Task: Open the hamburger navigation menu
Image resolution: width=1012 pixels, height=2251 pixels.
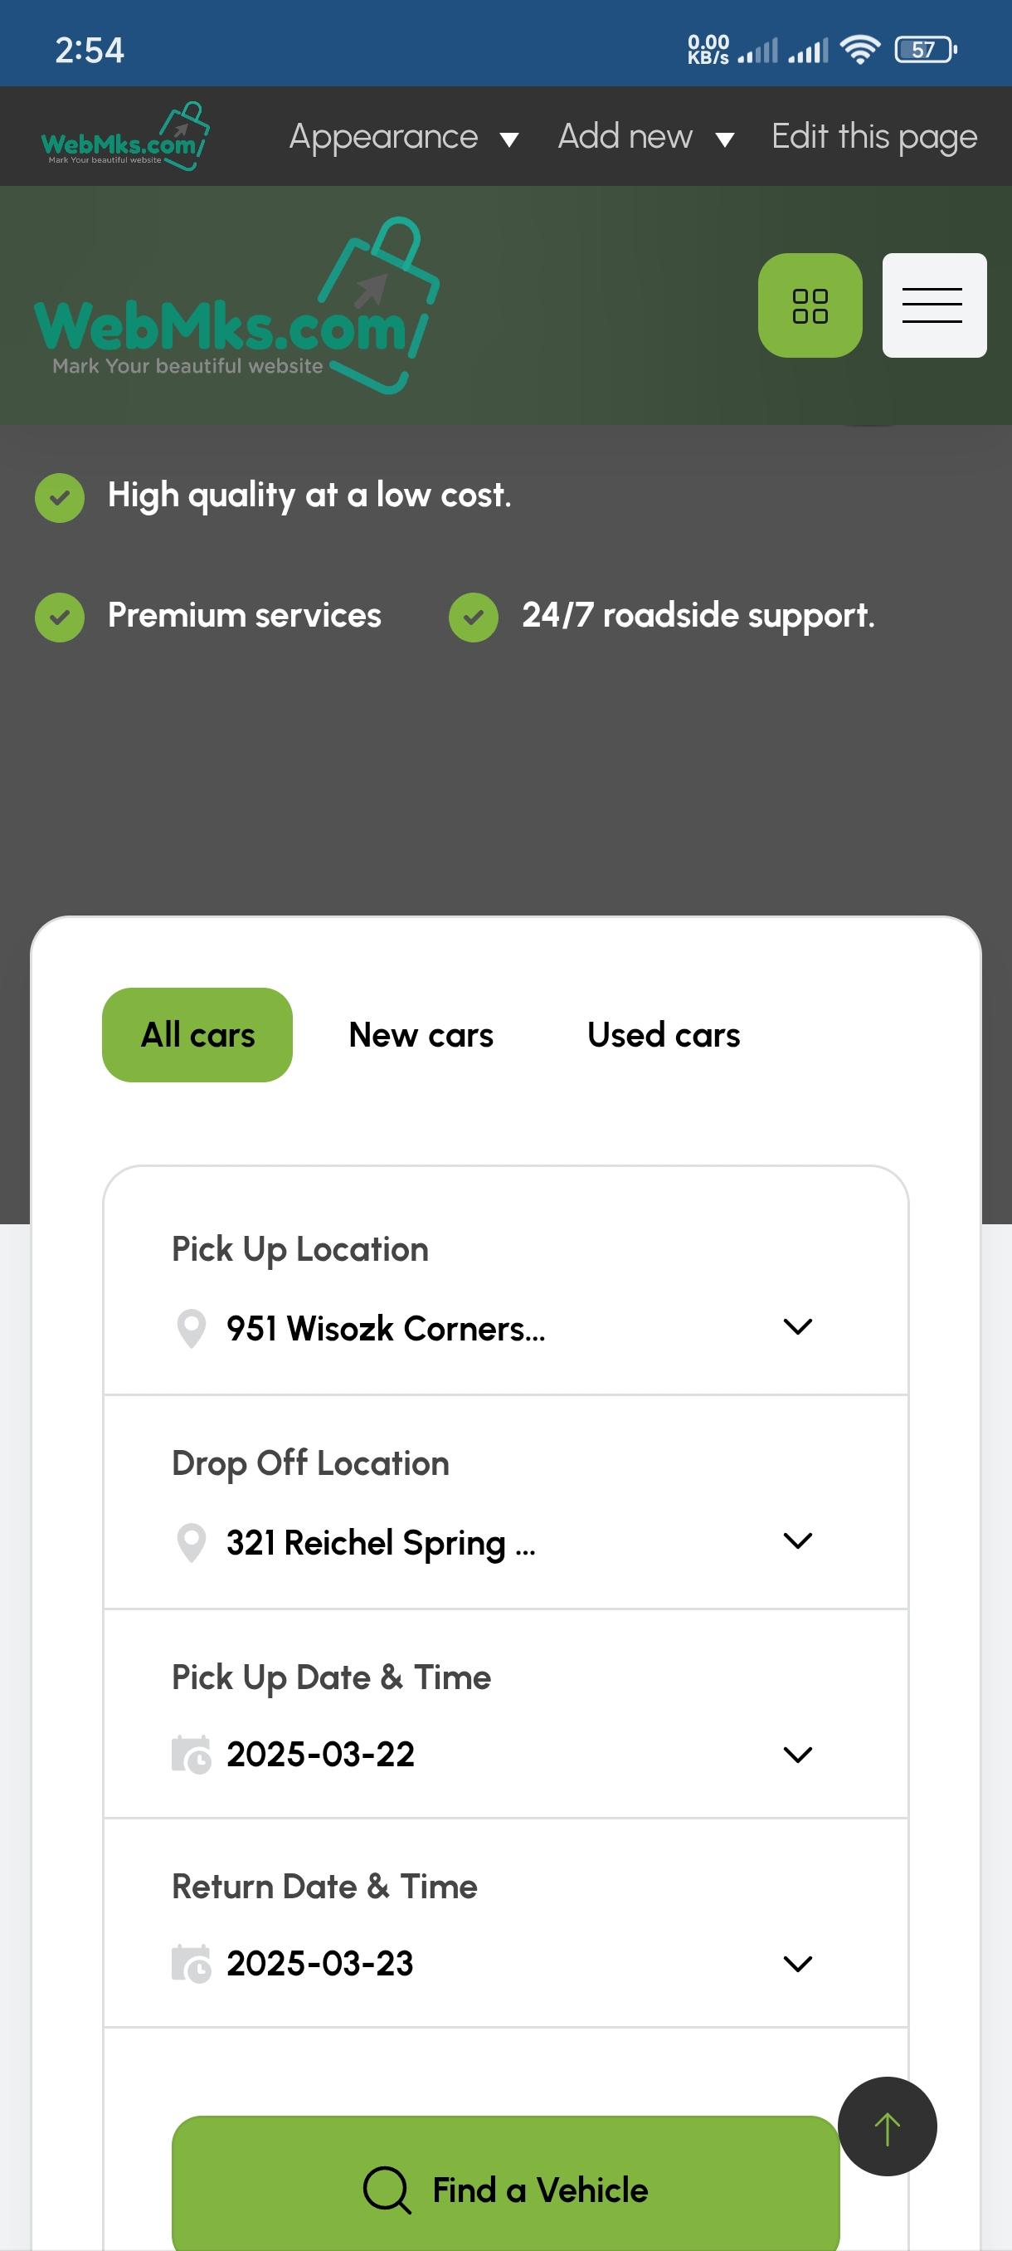Action: click(933, 305)
